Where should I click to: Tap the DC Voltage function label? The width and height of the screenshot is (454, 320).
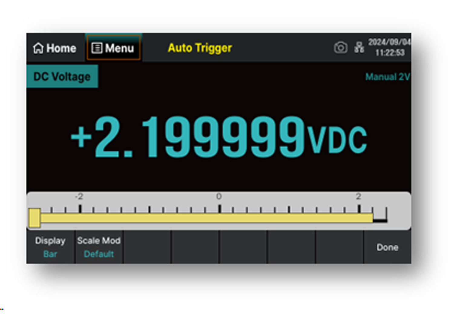62,77
